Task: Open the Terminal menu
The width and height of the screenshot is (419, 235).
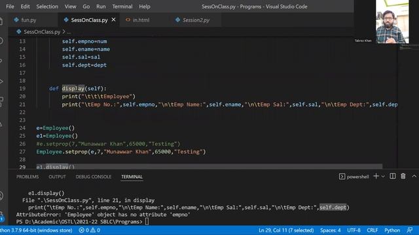Action: (122, 7)
